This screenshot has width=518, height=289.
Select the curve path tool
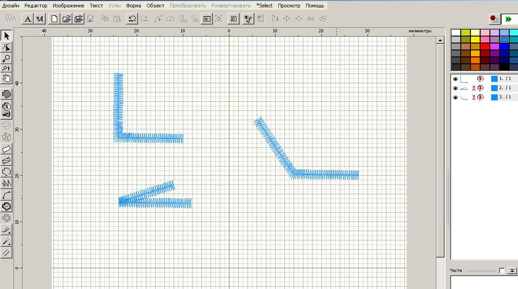pos(6,195)
